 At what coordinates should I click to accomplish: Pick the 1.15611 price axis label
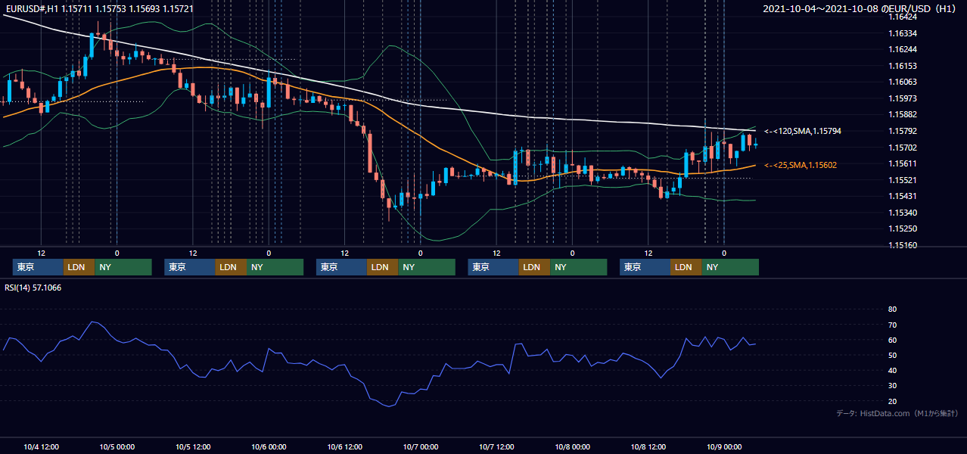[902, 163]
